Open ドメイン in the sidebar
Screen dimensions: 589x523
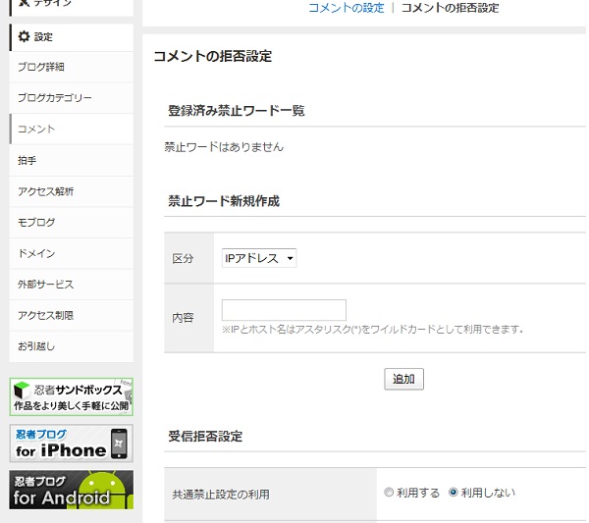pyautogui.click(x=72, y=253)
